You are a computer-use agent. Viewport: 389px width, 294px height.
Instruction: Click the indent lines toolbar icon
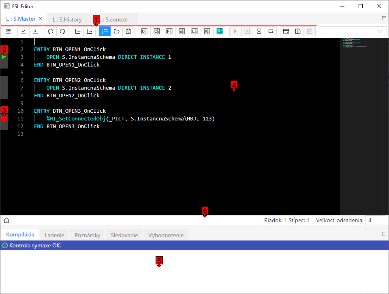(x=8, y=31)
